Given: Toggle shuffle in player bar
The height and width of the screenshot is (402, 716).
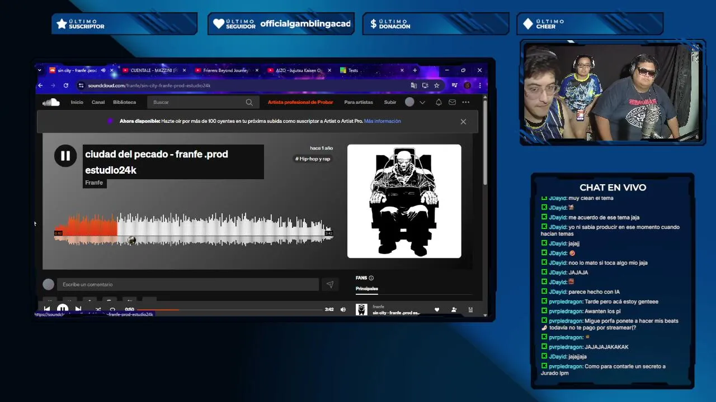Looking at the screenshot, I should coord(98,309).
